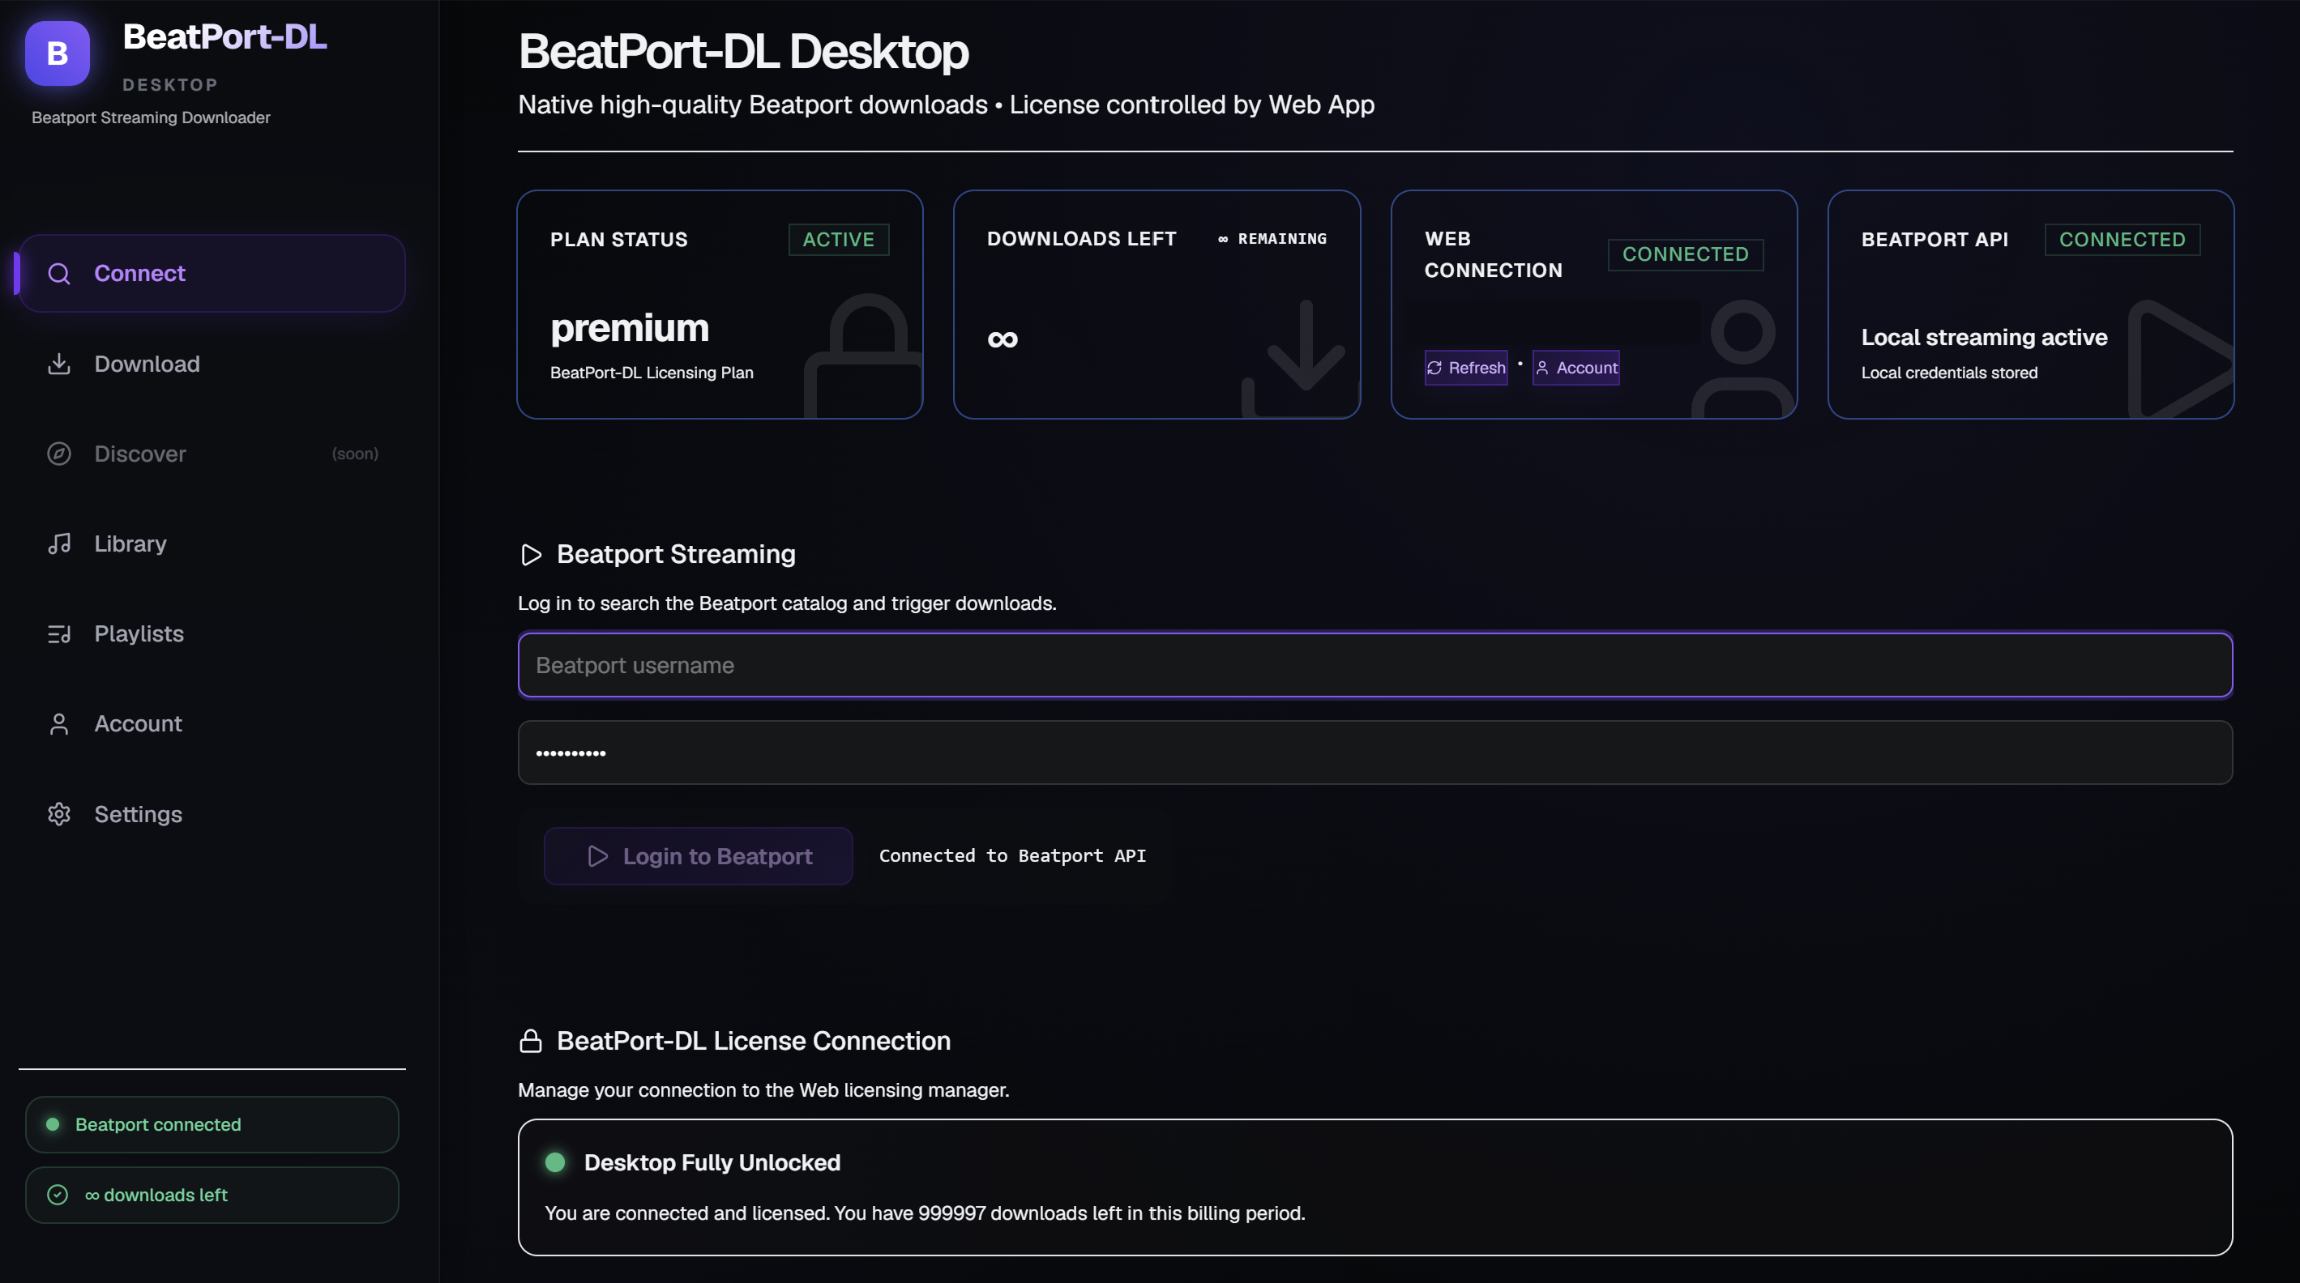Click the ACTIVE badge in Plan Status
The height and width of the screenshot is (1283, 2300).
pos(839,239)
